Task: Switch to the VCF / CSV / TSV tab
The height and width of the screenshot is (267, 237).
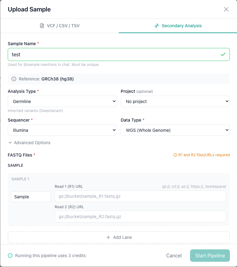Action: point(60,26)
